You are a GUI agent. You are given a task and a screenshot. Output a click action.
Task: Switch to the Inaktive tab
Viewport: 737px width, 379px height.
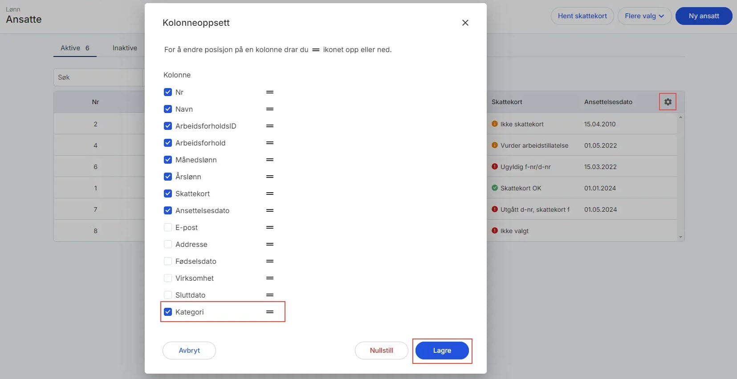pyautogui.click(x=125, y=48)
